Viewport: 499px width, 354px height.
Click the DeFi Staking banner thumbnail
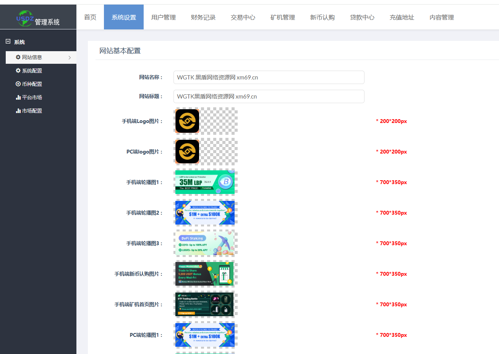[x=205, y=243]
